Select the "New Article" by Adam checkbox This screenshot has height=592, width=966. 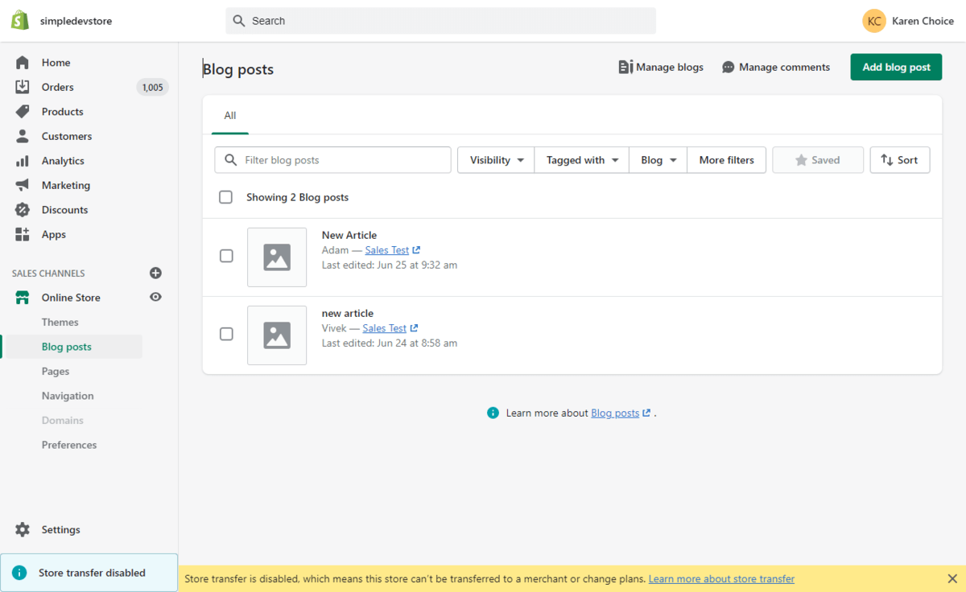pos(226,256)
